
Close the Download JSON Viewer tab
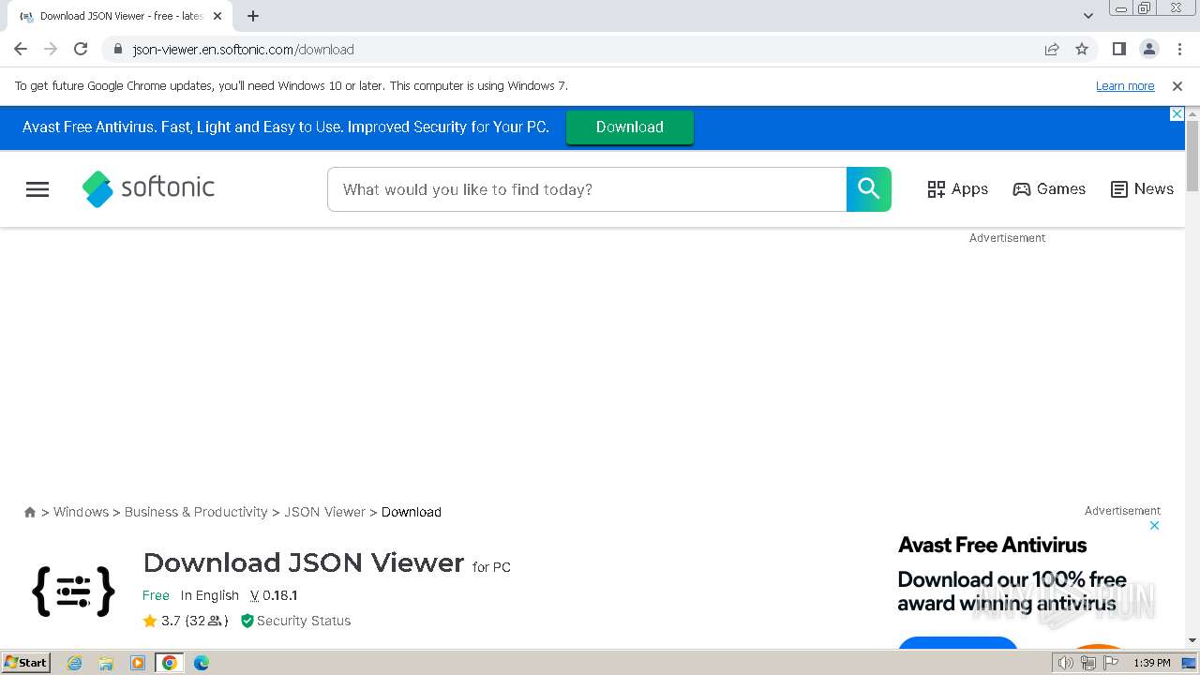point(217,16)
